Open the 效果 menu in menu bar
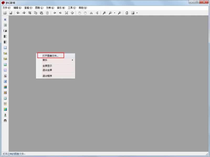Image resolution: width=210 pixels, height=157 pixels. (50, 8)
